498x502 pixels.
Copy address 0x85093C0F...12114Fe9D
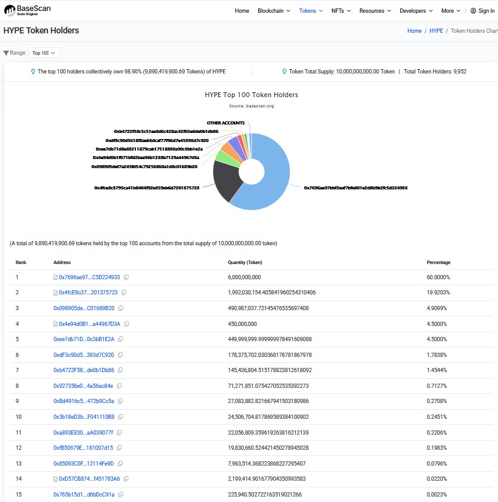[120, 464]
